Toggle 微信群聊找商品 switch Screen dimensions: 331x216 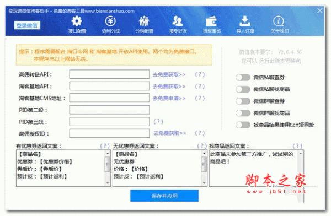pos(243,113)
